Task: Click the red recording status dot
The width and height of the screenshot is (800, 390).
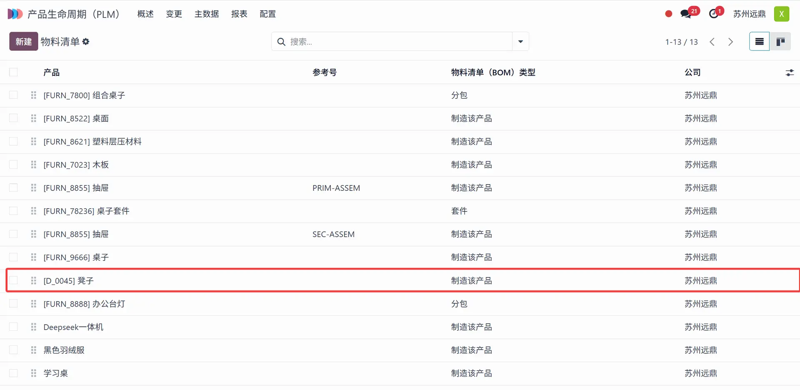Action: (669, 14)
